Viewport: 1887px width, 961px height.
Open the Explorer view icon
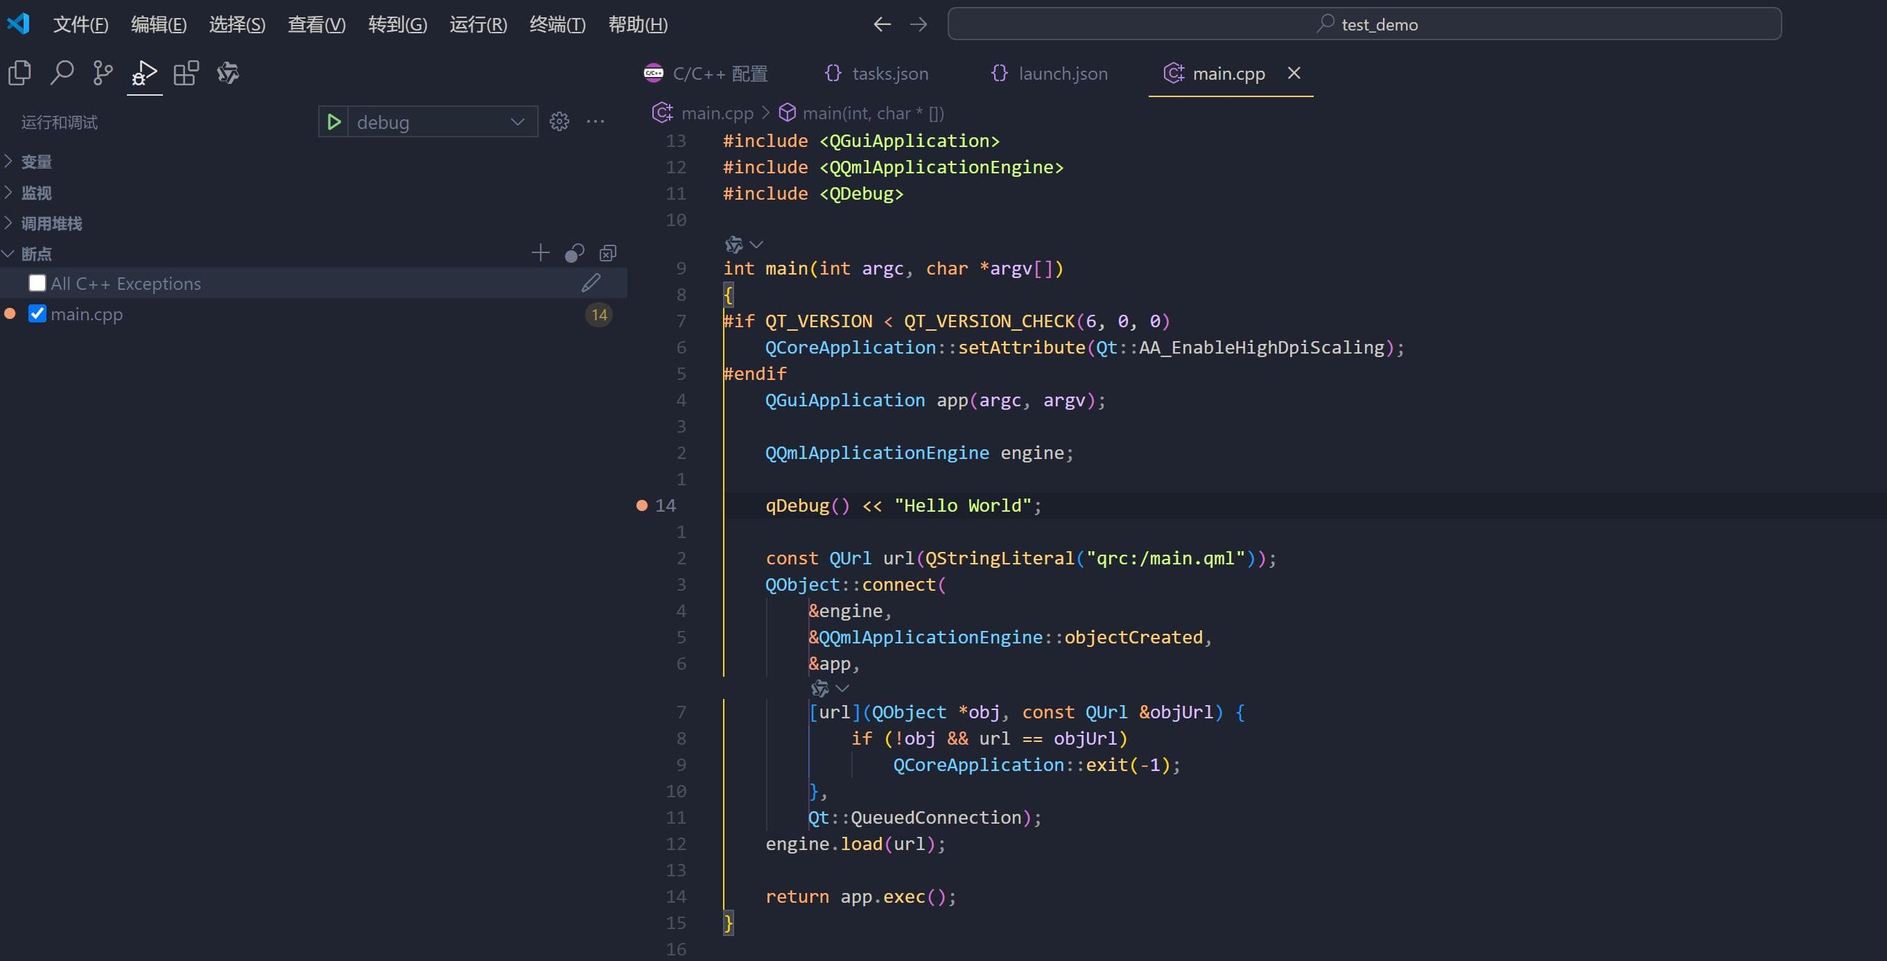pos(20,73)
